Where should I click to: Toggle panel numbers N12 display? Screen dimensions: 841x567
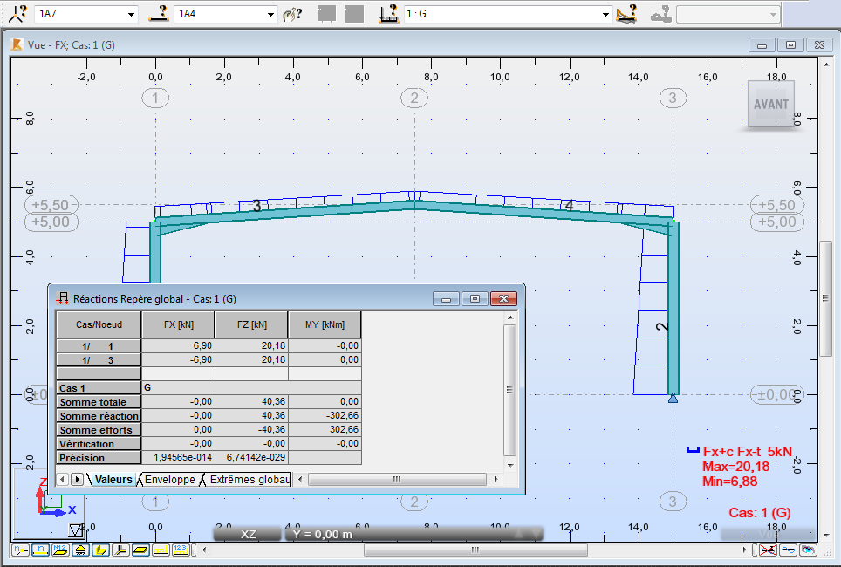pos(60,550)
